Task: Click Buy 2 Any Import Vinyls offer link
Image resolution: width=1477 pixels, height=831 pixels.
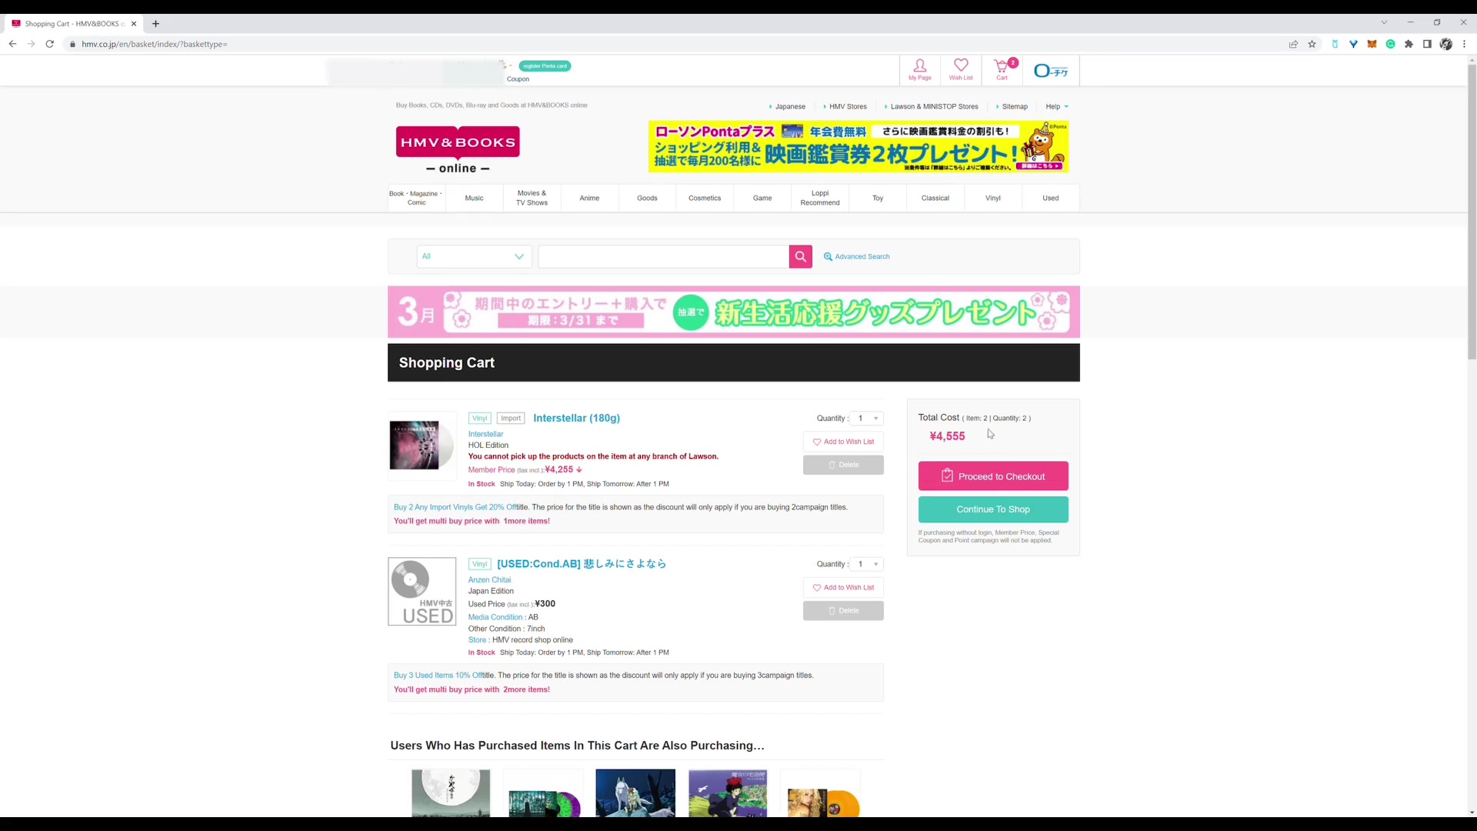Action: click(455, 508)
